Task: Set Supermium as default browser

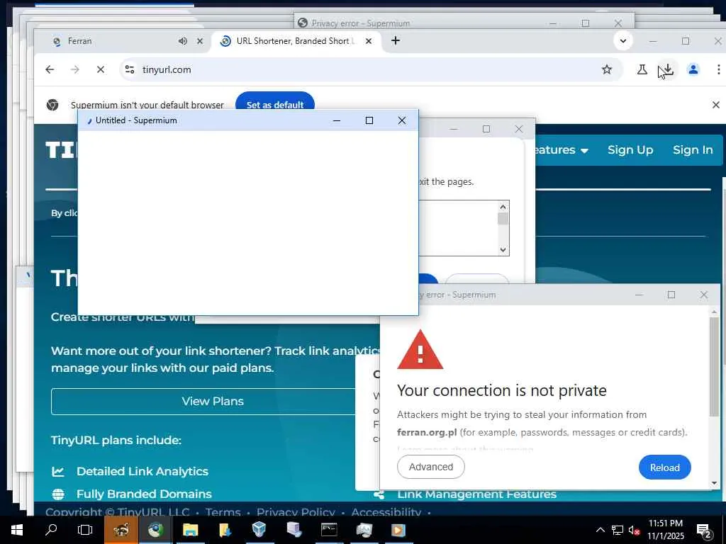Action: [x=275, y=105]
